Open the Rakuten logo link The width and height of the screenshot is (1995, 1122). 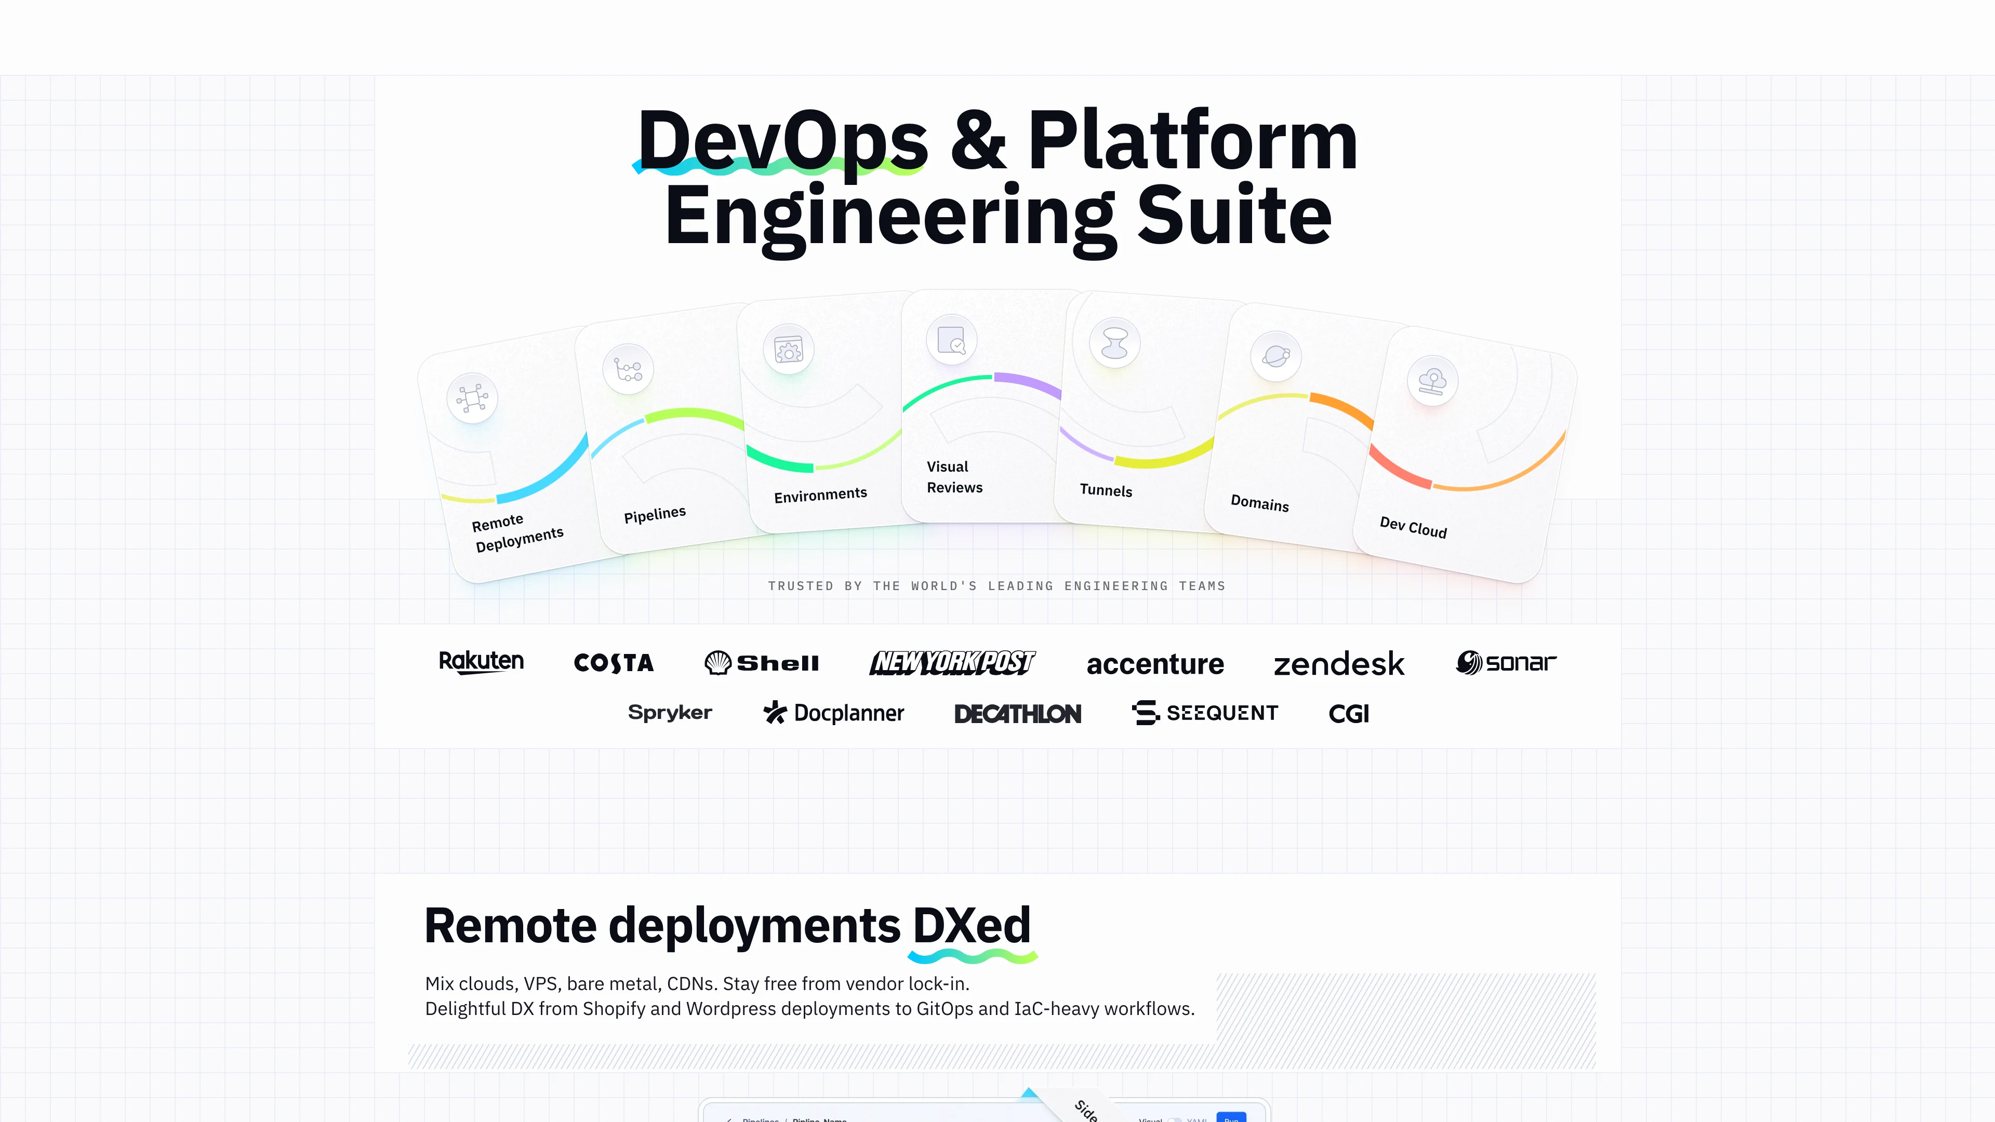pyautogui.click(x=482, y=661)
